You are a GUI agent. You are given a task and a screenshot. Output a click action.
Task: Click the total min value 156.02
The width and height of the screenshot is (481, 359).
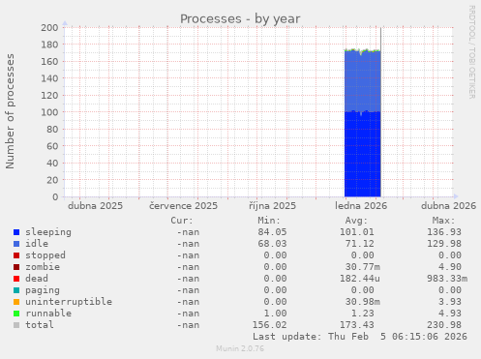pos(269,325)
